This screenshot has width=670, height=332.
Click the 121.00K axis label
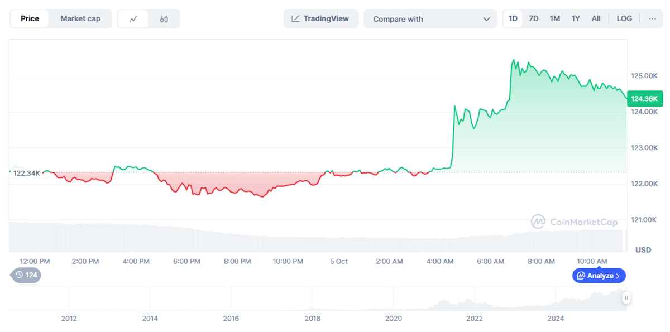pos(644,219)
